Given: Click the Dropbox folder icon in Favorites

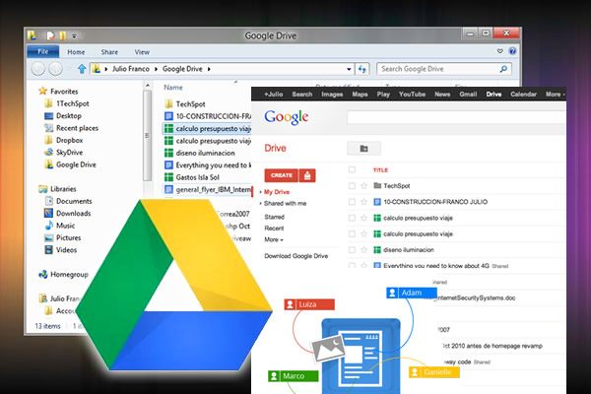Looking at the screenshot, I should [48, 140].
